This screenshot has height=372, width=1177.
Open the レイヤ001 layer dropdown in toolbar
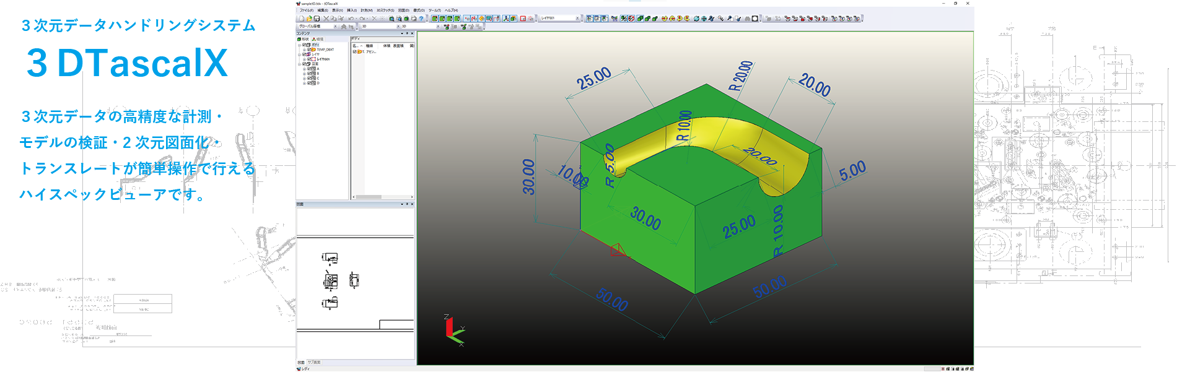577,19
